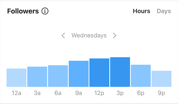Screen dimensions: 178x104
Task: Click the Followers heading text
Action: [x=23, y=11]
